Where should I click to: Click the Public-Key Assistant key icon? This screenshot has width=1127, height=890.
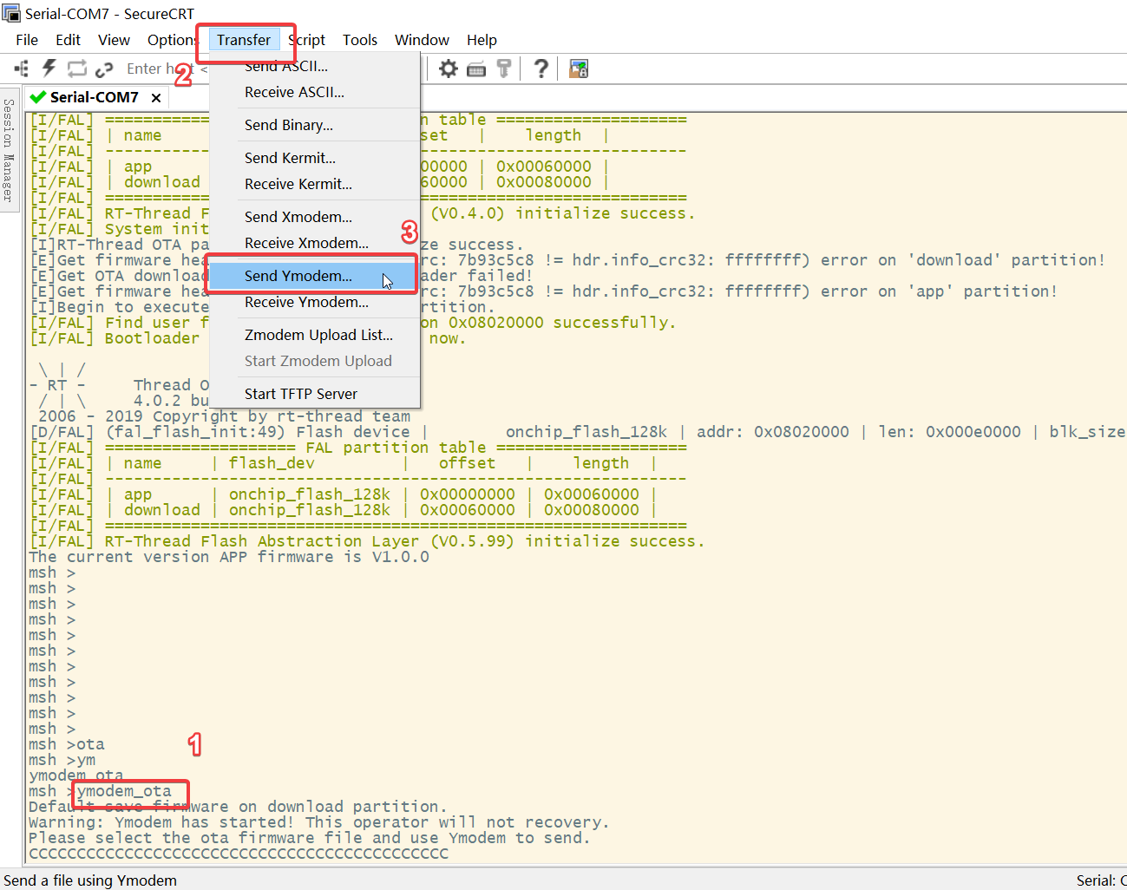504,69
